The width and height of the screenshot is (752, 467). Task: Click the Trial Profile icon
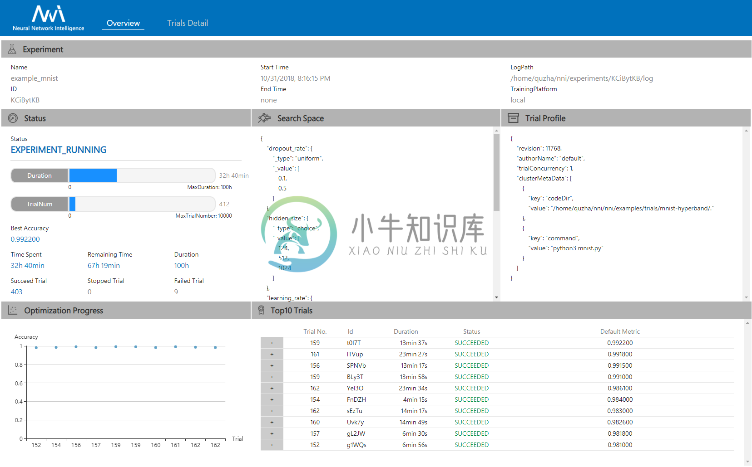(513, 118)
